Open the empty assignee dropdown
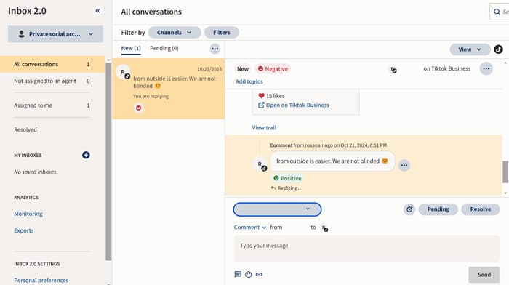The width and height of the screenshot is (509, 285). (277, 209)
